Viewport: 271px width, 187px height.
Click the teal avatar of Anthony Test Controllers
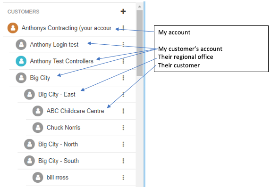[x=21, y=61]
